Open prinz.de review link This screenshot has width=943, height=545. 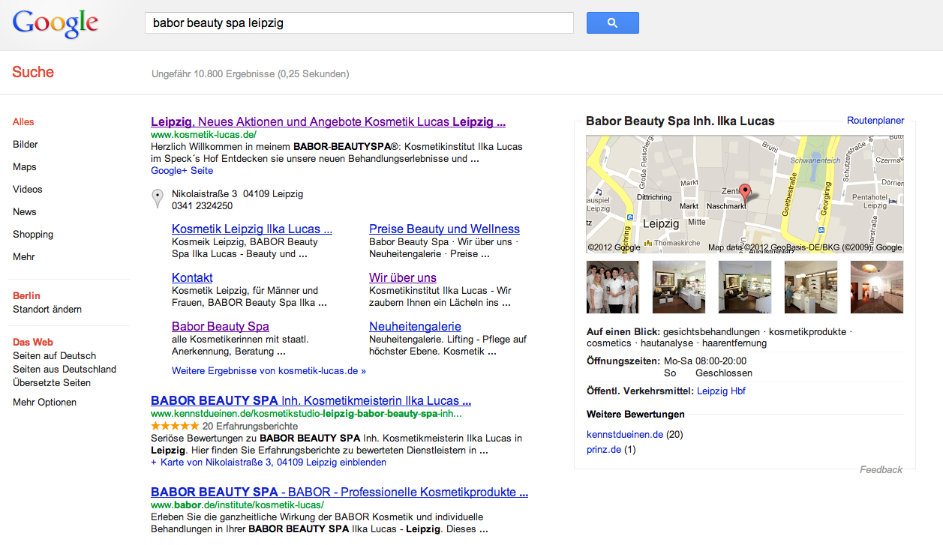click(604, 450)
